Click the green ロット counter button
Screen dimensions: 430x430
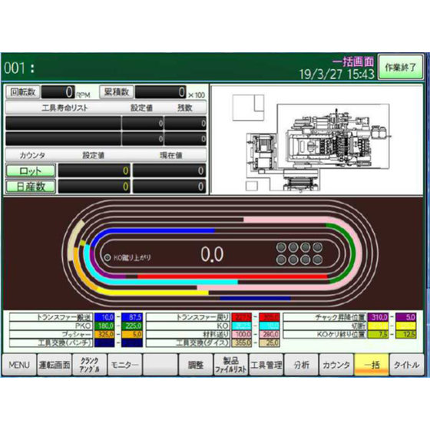click(31, 170)
